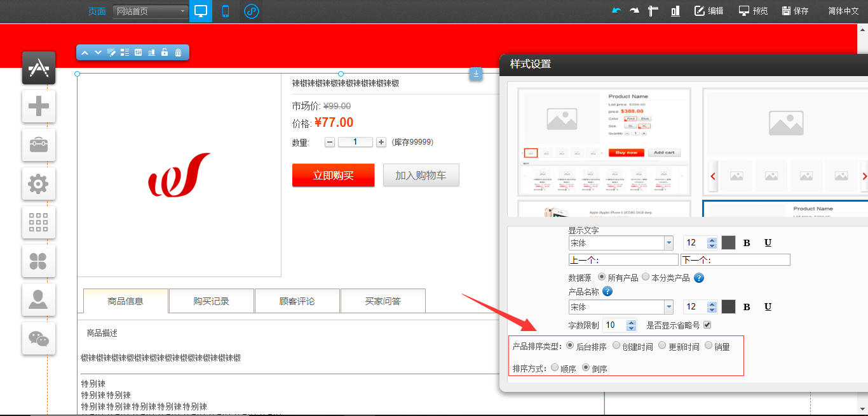The image size is (868, 416).
Task: Click the plus add-module sidebar icon
Action: [39, 107]
